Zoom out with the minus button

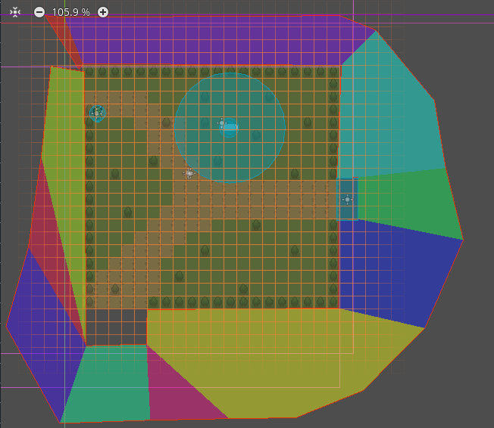[x=39, y=12]
